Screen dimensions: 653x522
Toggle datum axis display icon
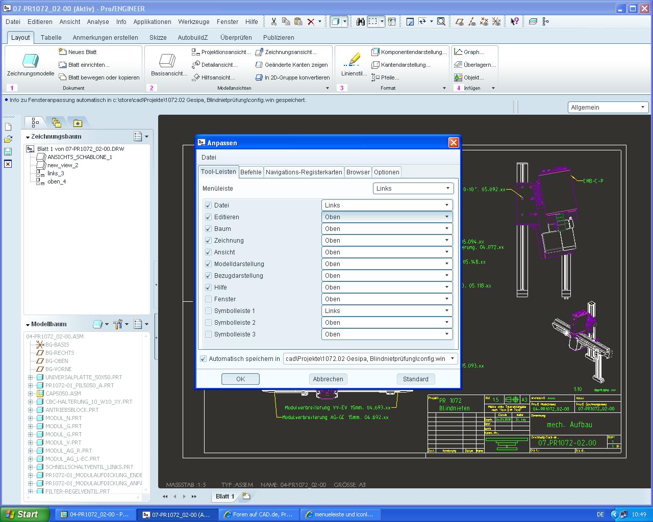[x=472, y=21]
